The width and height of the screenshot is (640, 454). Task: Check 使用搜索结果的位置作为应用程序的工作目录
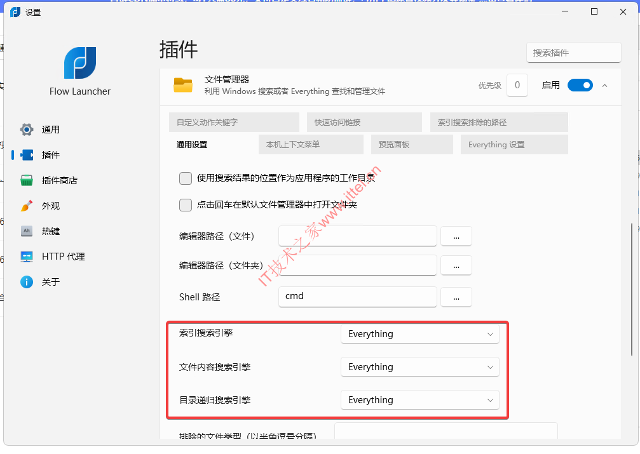186,178
